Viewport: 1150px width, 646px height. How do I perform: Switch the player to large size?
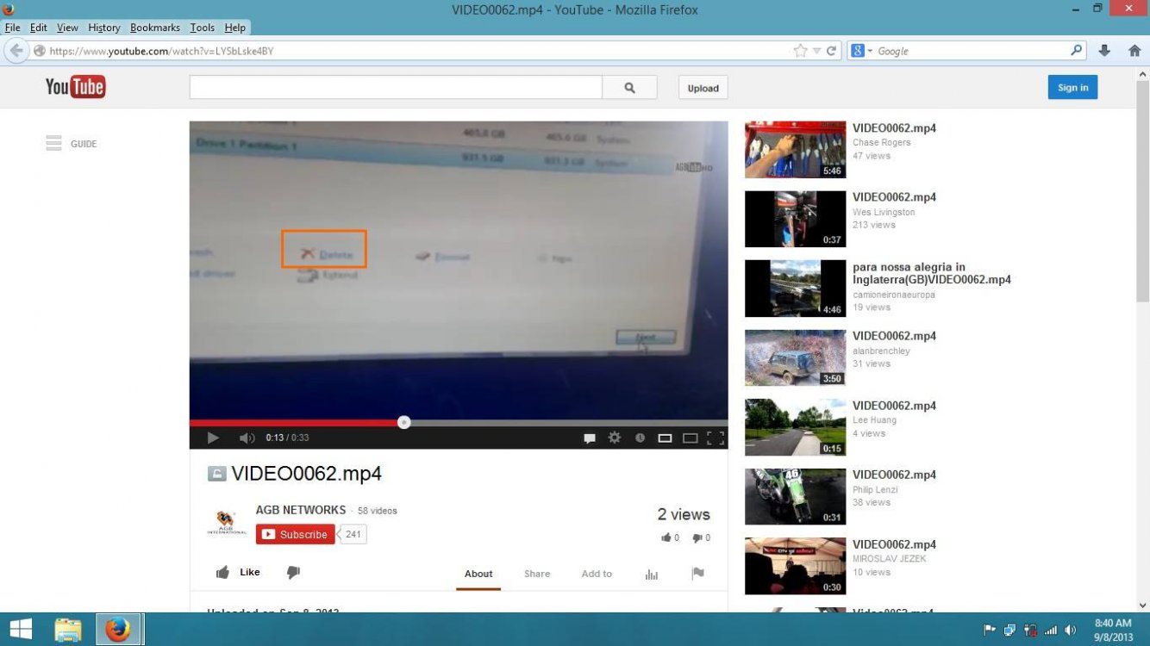690,438
